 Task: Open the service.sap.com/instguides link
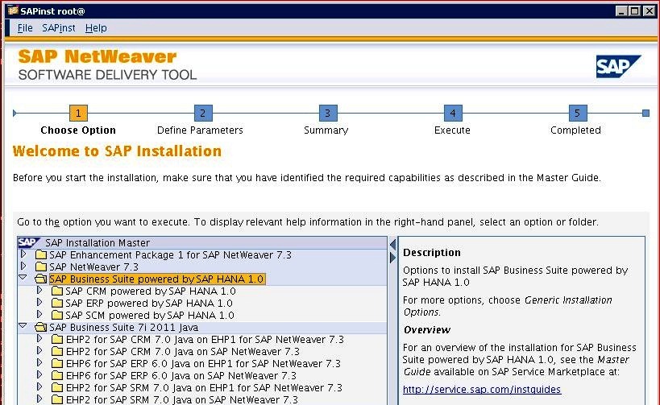482,390
